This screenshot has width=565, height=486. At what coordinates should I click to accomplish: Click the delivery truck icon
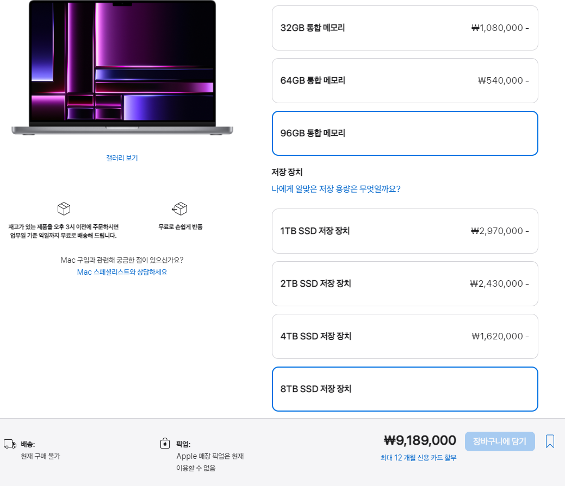point(10,444)
